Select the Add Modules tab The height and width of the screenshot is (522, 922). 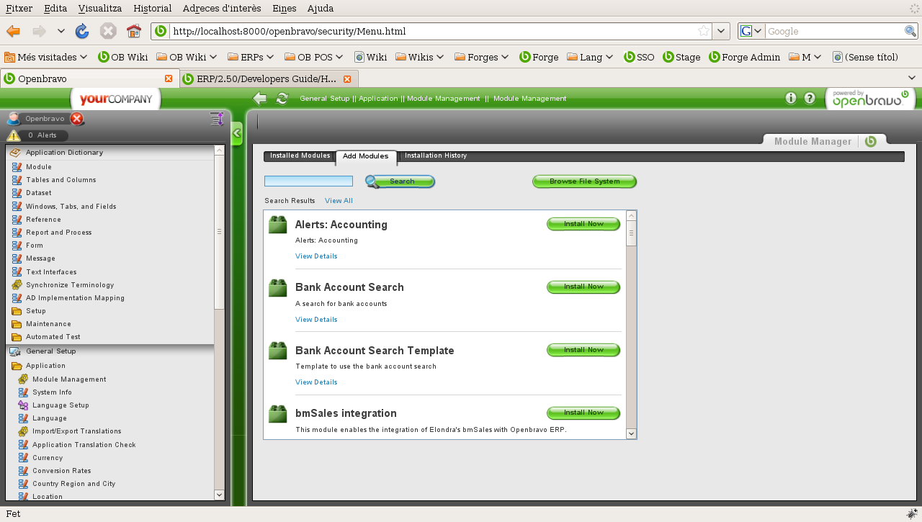366,156
